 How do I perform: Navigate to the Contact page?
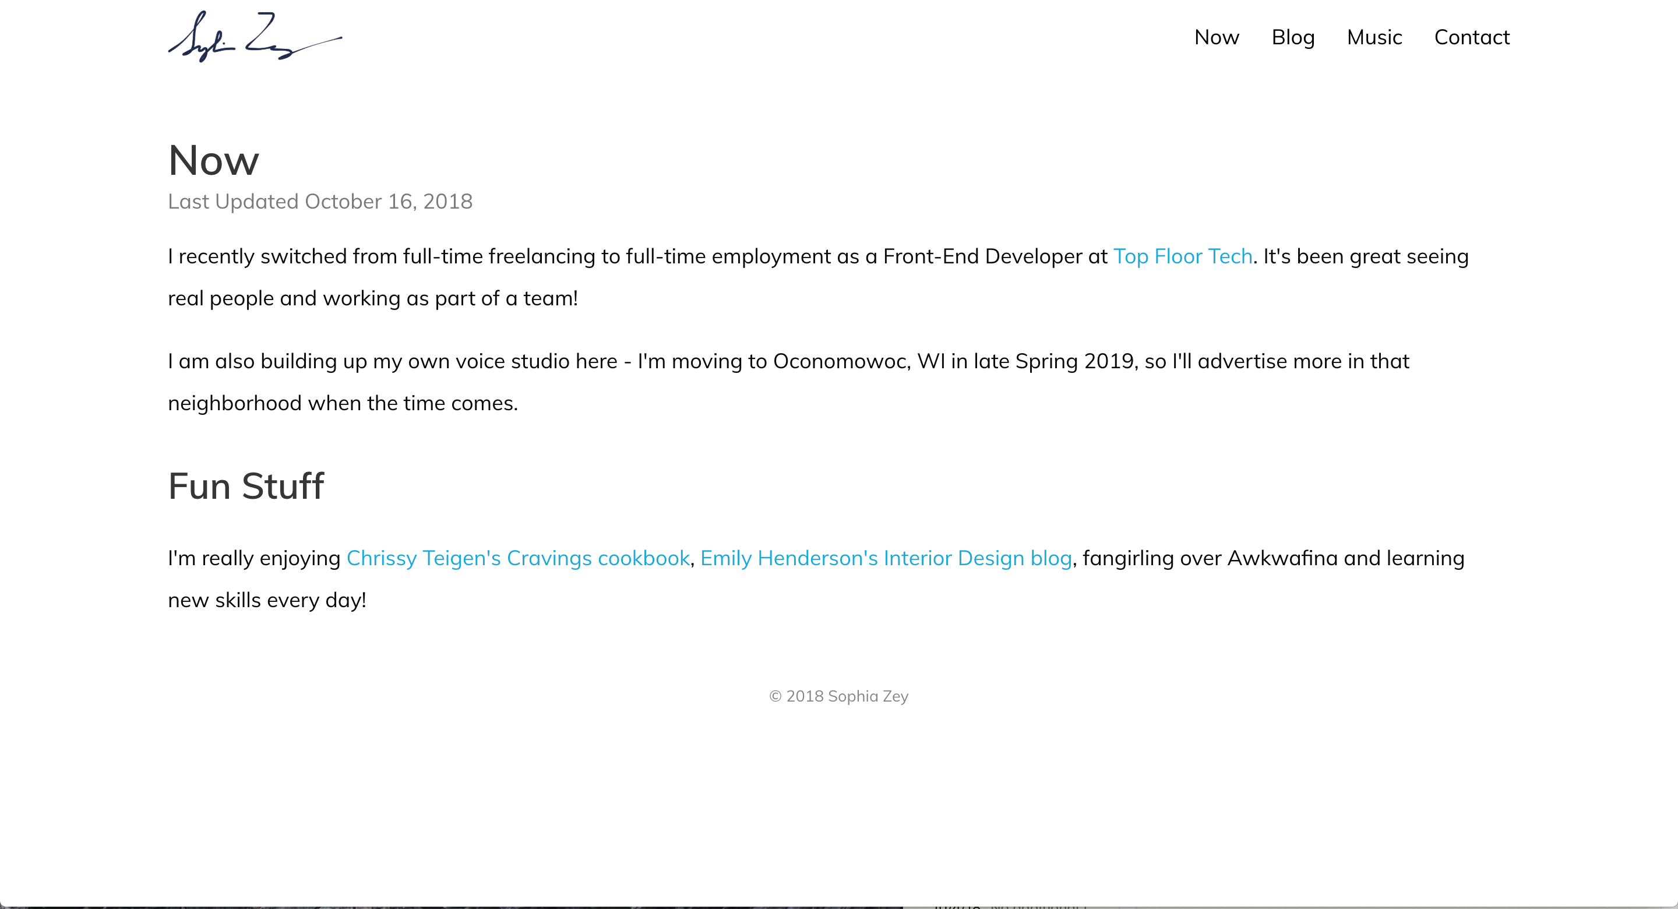pyautogui.click(x=1472, y=37)
